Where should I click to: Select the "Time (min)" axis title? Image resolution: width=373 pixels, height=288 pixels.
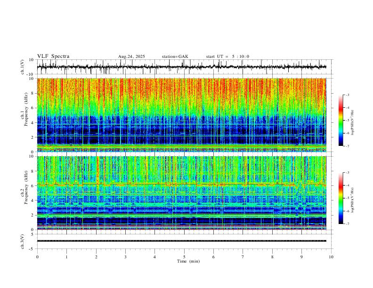click(x=188, y=261)
